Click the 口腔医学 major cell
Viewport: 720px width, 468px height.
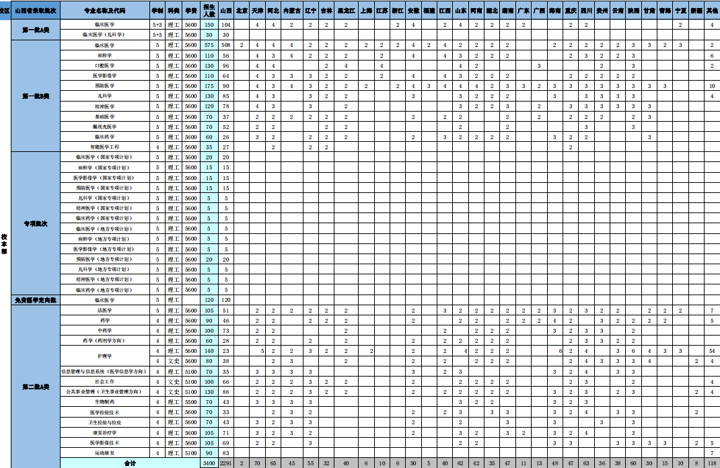104,66
